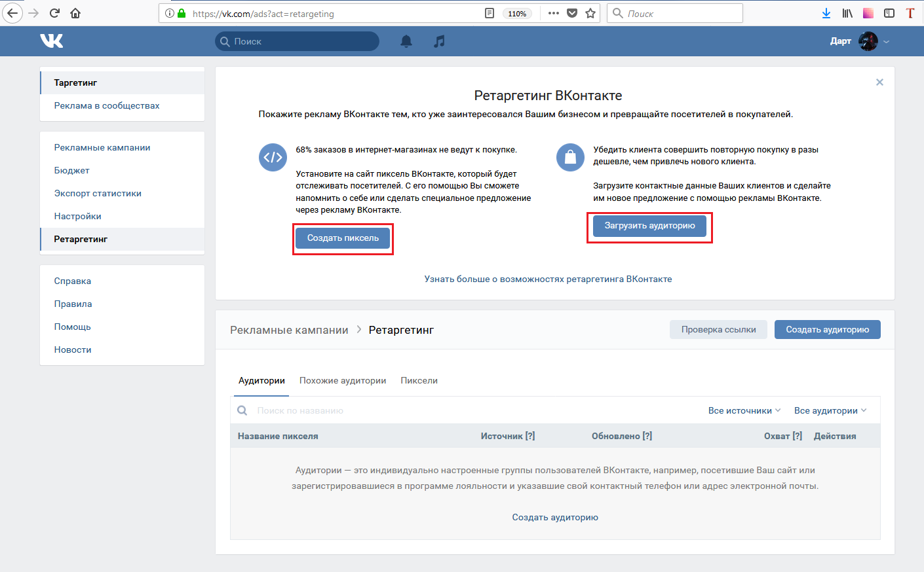Toggle reader view in the address bar
The width and height of the screenshot is (924, 572).
click(490, 13)
